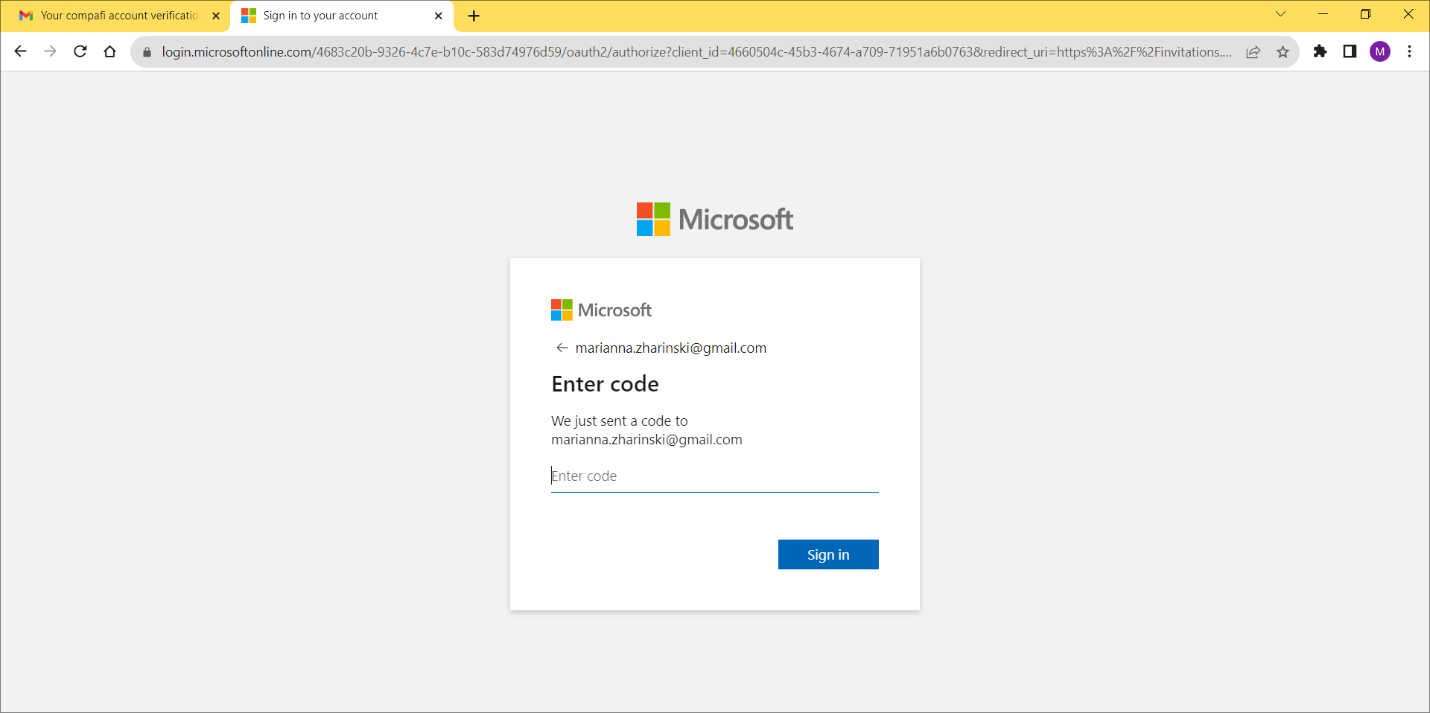Open the Chrome three-dot menu
The height and width of the screenshot is (713, 1430).
click(x=1409, y=51)
